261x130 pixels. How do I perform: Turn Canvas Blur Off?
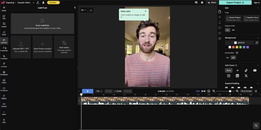click(x=233, y=58)
